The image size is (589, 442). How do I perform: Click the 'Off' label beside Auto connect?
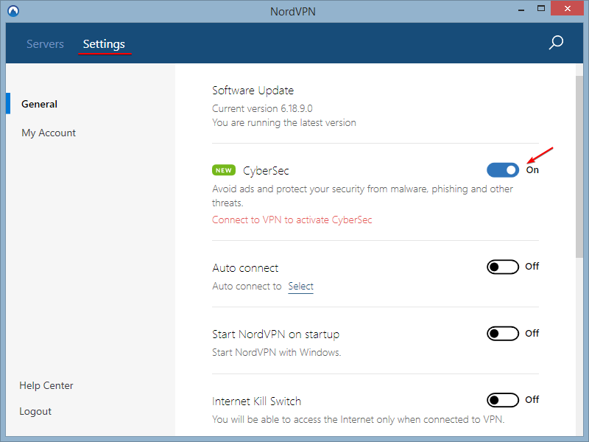point(532,267)
